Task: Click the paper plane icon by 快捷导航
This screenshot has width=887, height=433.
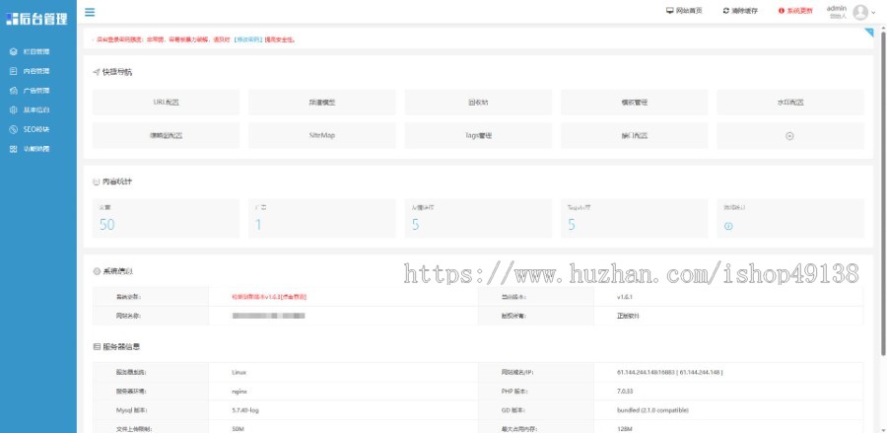Action: [x=97, y=72]
